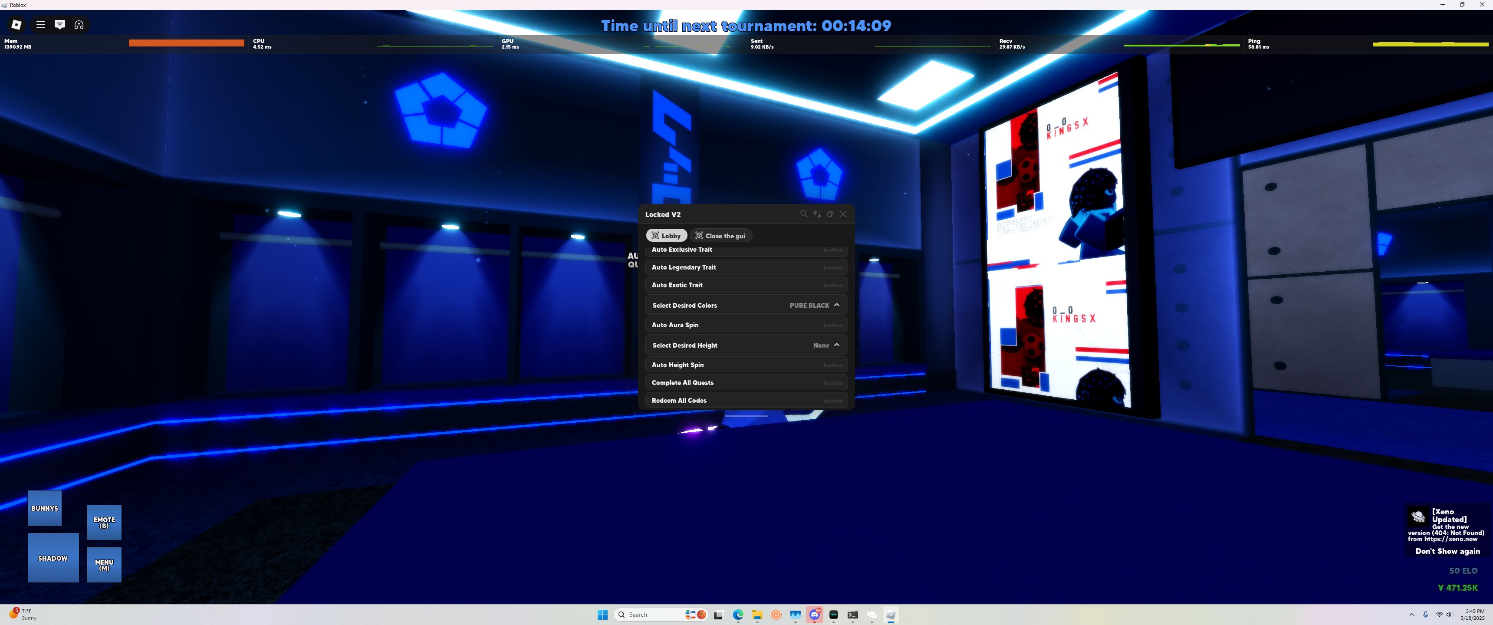
Task: Click the 50 ELO rating text
Action: 1463,571
